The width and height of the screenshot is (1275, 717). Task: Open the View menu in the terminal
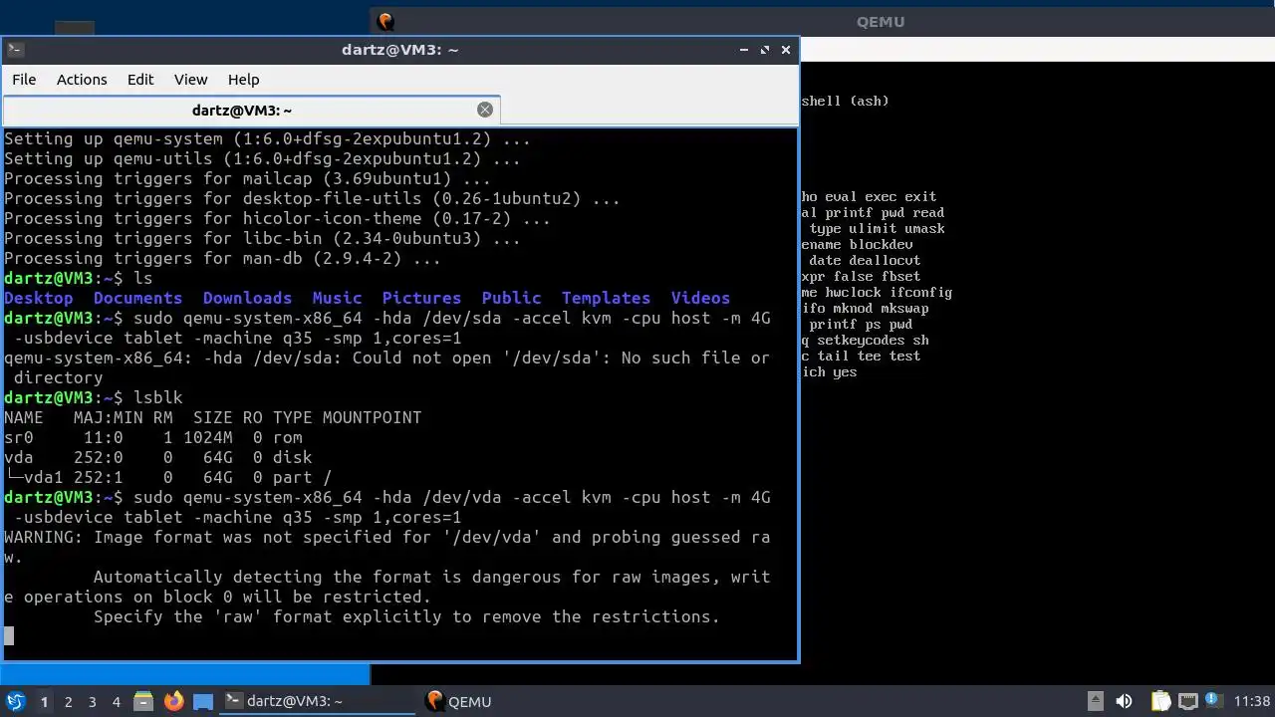click(190, 80)
